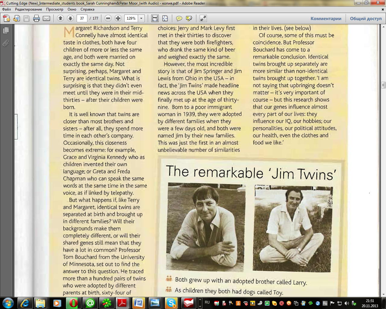Viewport: 386px width, 309px height.
Task: Open the red book taskbar icon
Action: (x=188, y=303)
